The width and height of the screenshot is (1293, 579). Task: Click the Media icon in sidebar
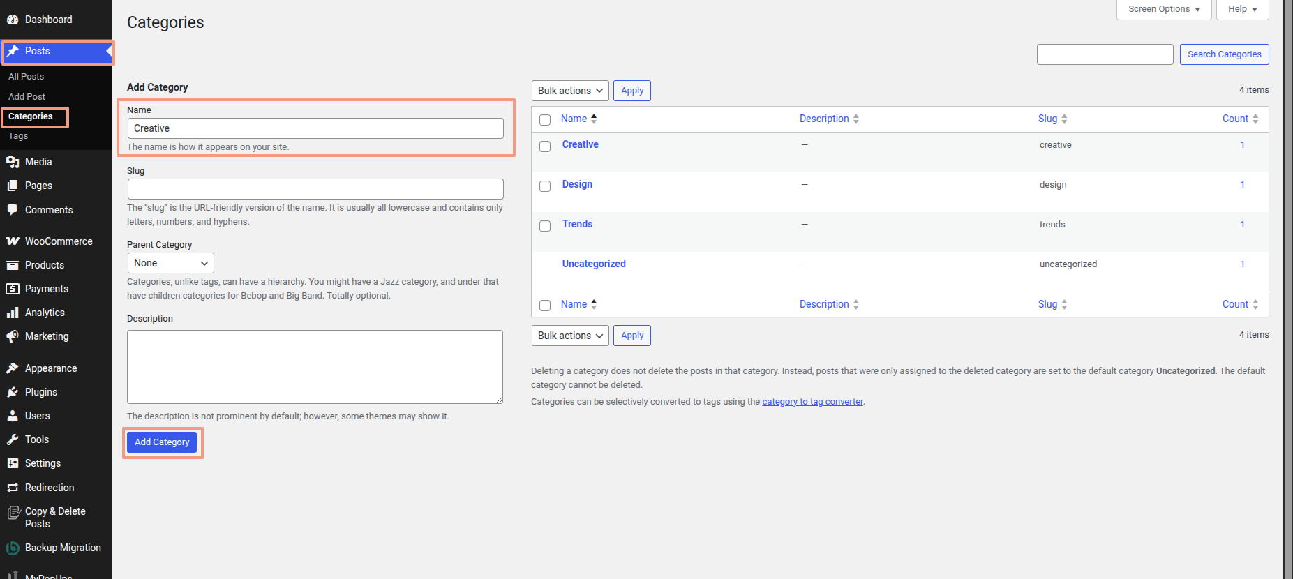tap(13, 162)
